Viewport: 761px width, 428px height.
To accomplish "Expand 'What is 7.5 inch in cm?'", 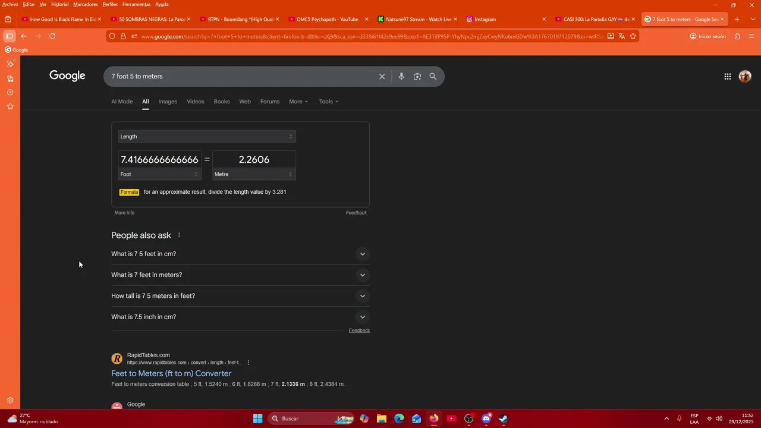I will tap(240, 317).
